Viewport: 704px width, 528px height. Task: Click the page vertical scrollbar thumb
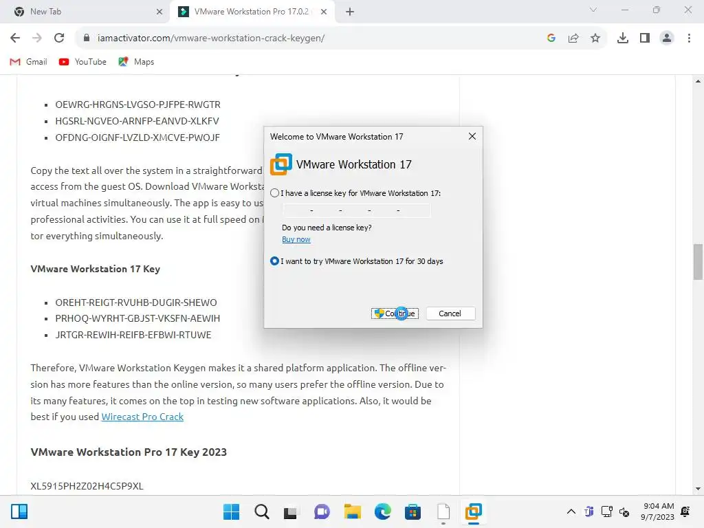698,262
